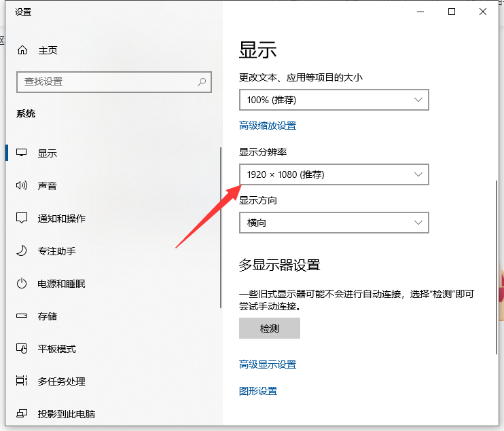Select 多任务处理 in the sidebar

coord(61,381)
